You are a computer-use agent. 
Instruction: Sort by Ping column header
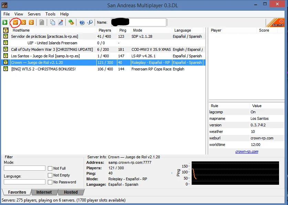pyautogui.click(x=124, y=30)
